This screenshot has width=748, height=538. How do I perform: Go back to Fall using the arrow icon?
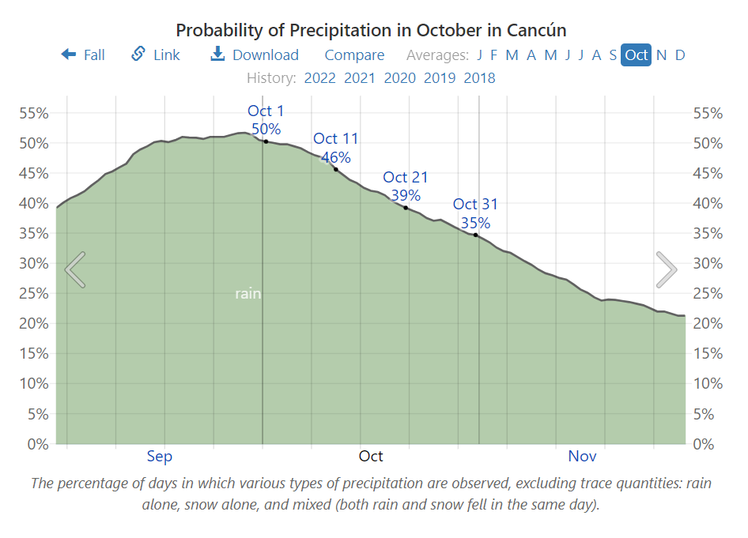82,55
